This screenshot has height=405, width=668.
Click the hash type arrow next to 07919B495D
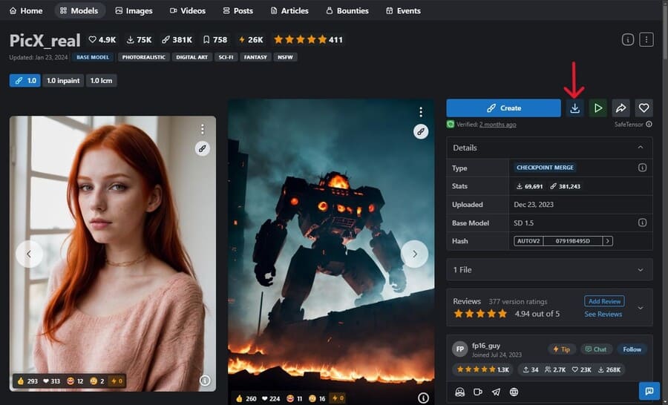point(608,241)
